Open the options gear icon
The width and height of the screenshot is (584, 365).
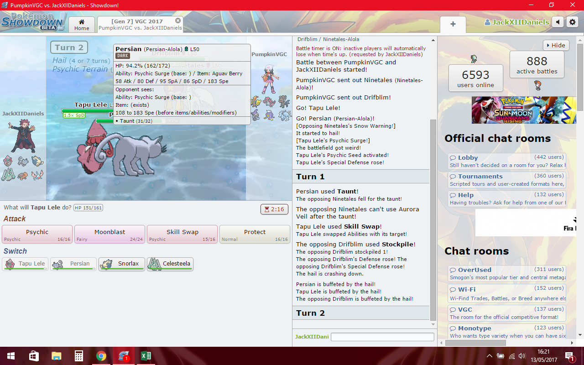pos(572,22)
